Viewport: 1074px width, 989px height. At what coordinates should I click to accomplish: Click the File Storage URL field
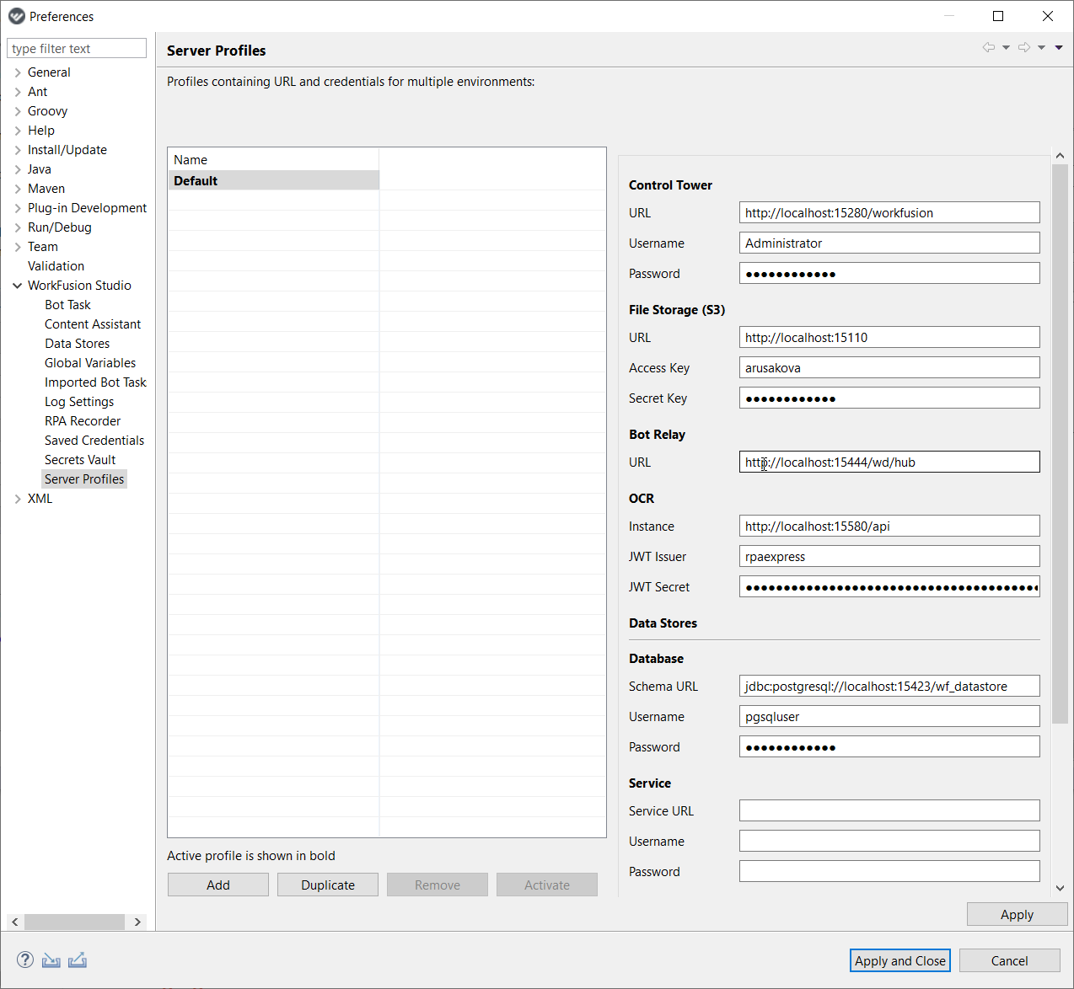pyautogui.click(x=889, y=337)
